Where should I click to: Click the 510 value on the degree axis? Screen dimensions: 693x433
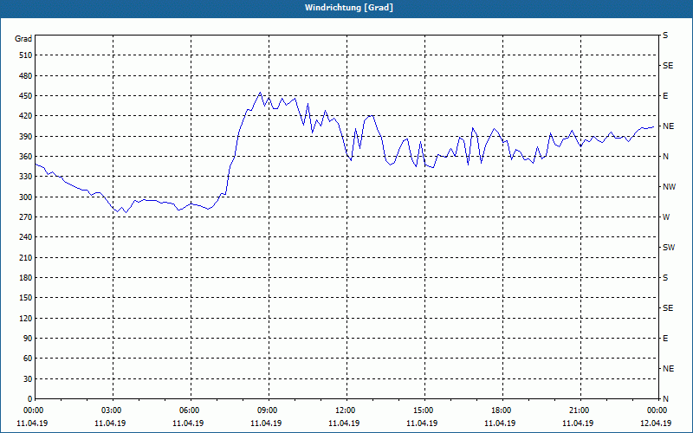pyautogui.click(x=26, y=55)
